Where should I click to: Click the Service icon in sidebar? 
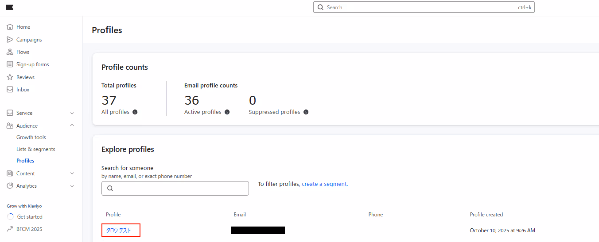click(10, 113)
